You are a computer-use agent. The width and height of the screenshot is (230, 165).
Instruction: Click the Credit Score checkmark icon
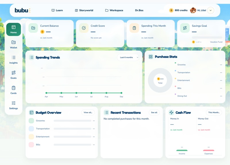click(84, 28)
